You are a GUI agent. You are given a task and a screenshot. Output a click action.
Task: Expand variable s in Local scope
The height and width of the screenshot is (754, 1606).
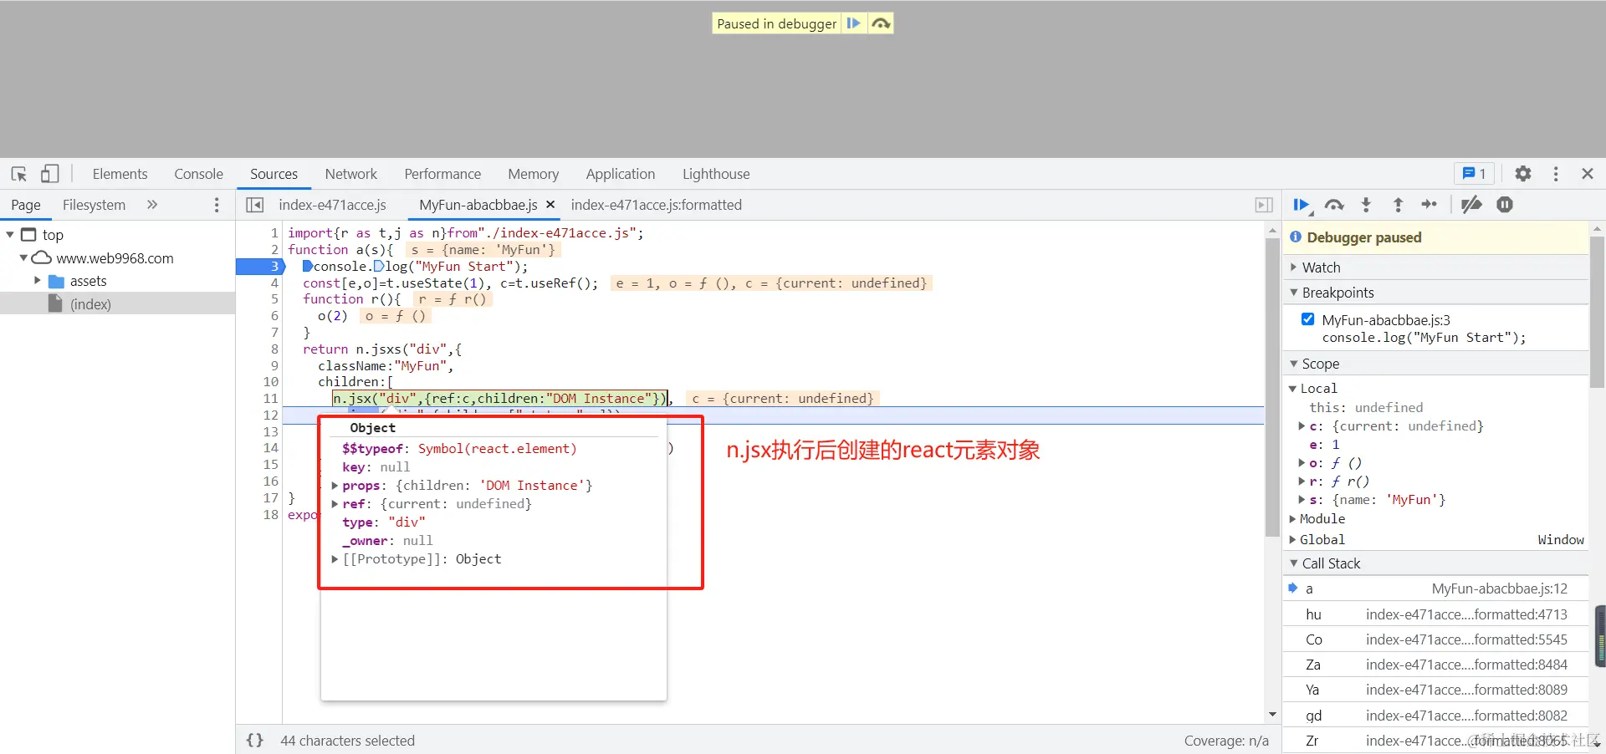(1302, 500)
